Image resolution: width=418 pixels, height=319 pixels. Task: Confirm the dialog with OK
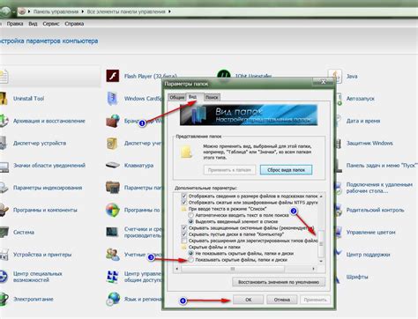(x=249, y=300)
